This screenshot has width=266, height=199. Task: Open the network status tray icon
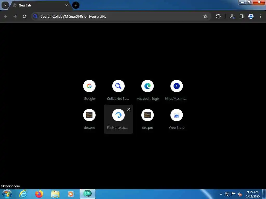(x=227, y=194)
